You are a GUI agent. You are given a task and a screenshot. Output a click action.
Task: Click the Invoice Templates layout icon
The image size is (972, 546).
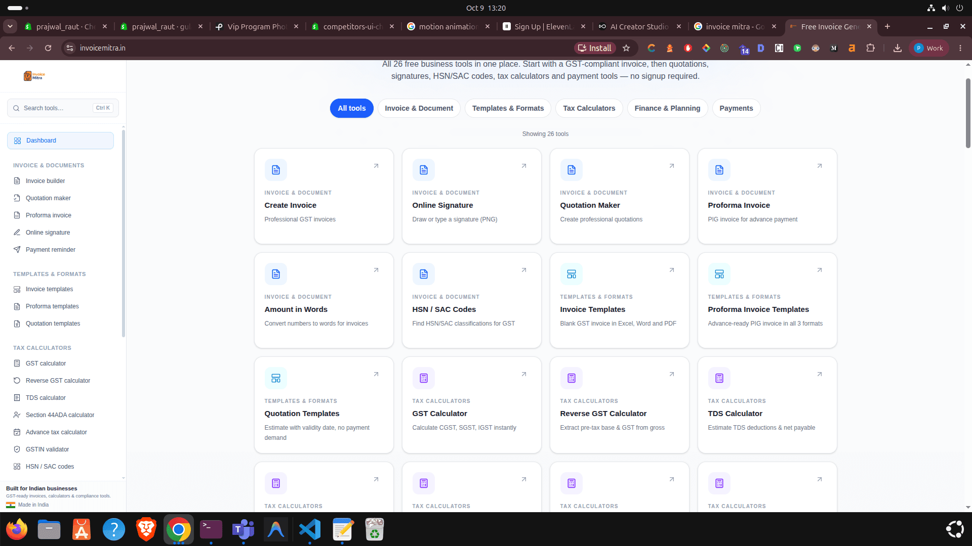tap(572, 274)
